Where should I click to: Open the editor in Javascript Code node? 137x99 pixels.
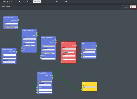[x=45, y=85]
